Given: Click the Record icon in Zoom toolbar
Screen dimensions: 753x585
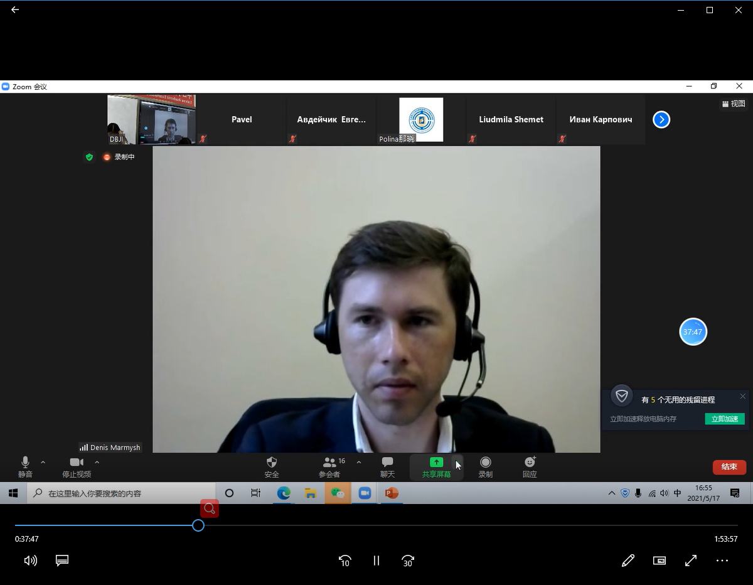Looking at the screenshot, I should tap(485, 463).
